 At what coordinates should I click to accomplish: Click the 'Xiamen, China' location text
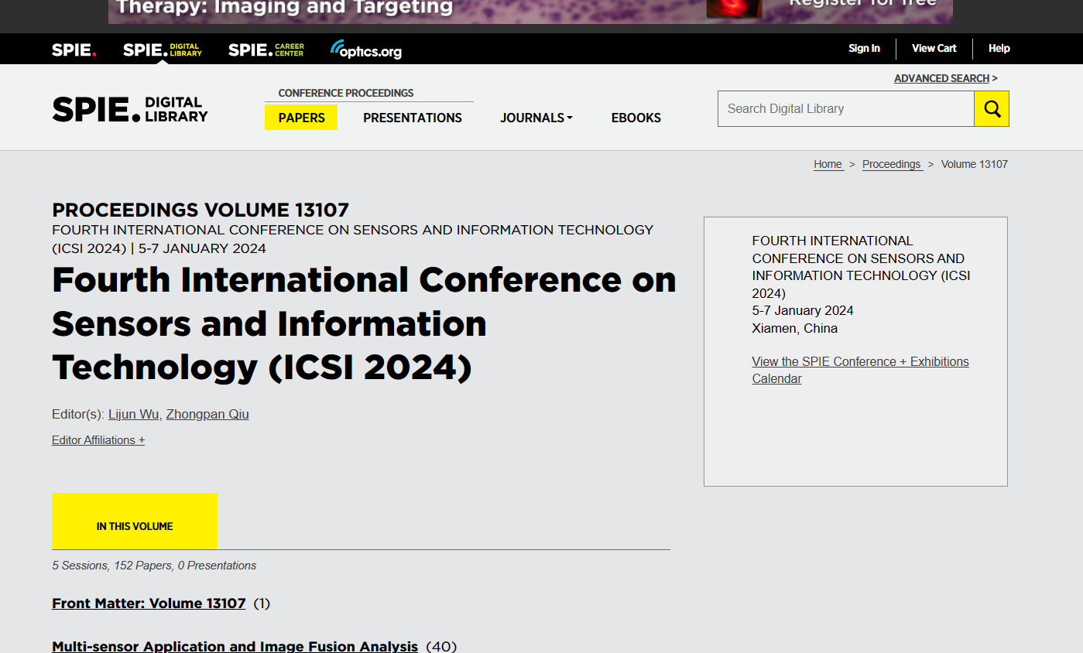pyautogui.click(x=795, y=328)
